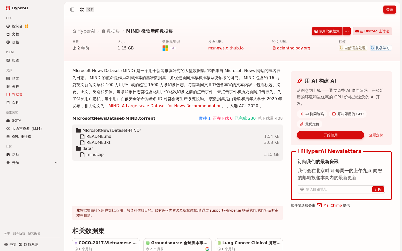Click the rocket icon beside 用 AI 构建 AI
This screenshot has width=402, height=251.
(x=300, y=81)
